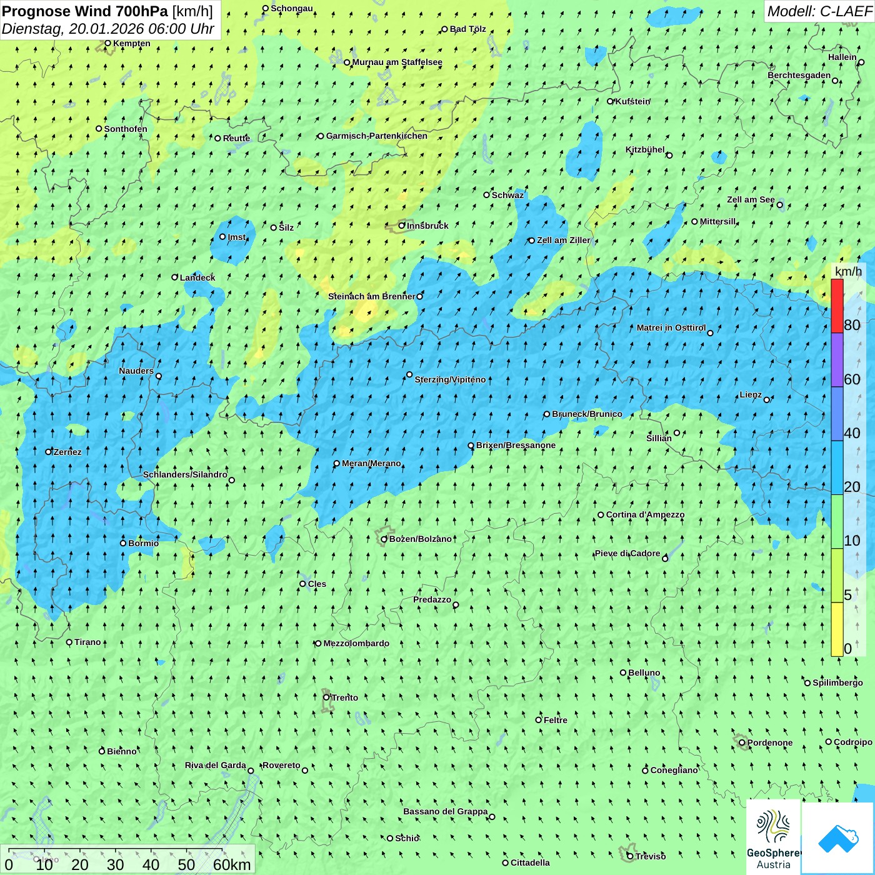The width and height of the screenshot is (875, 875).
Task: Click the Schlanders/Silandro label
Action: pyautogui.click(x=185, y=474)
